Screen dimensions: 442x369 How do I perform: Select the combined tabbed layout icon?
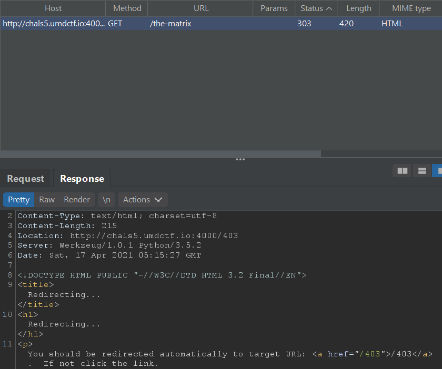point(437,171)
